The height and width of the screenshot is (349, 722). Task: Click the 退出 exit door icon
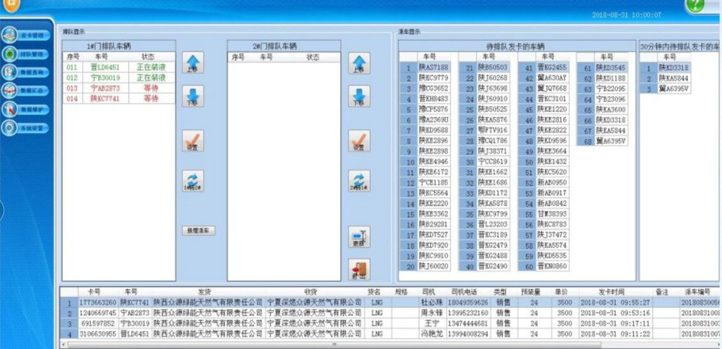click(x=358, y=269)
